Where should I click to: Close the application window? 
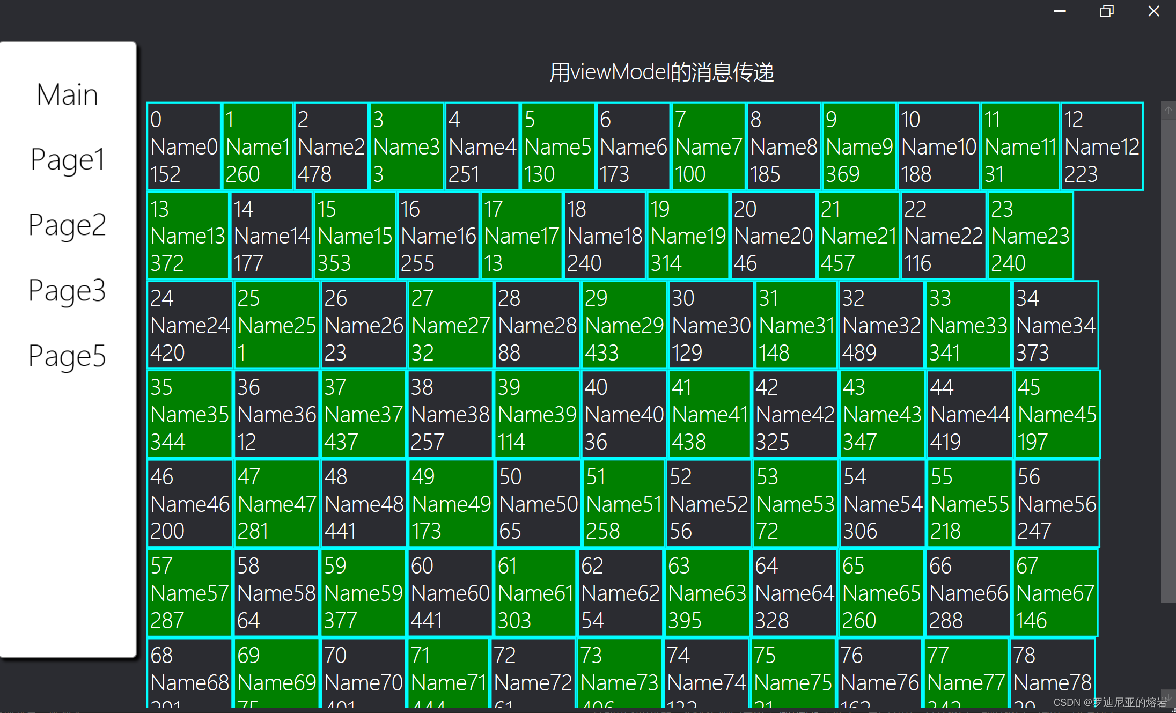pos(1153,11)
